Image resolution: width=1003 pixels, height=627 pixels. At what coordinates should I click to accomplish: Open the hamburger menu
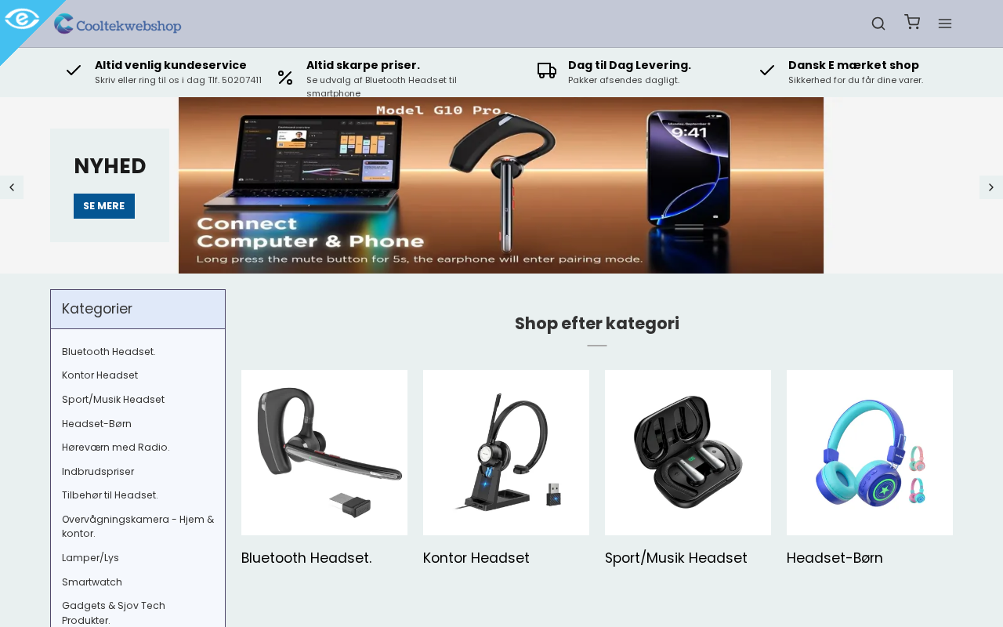point(945,24)
